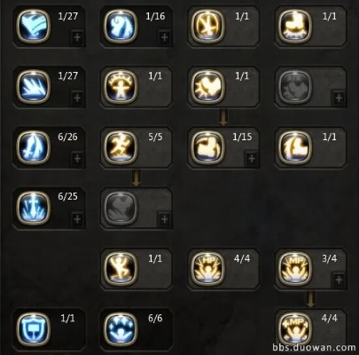This screenshot has width=359, height=355.
Task: Select the HP boost skill icon
Action: coord(207,268)
